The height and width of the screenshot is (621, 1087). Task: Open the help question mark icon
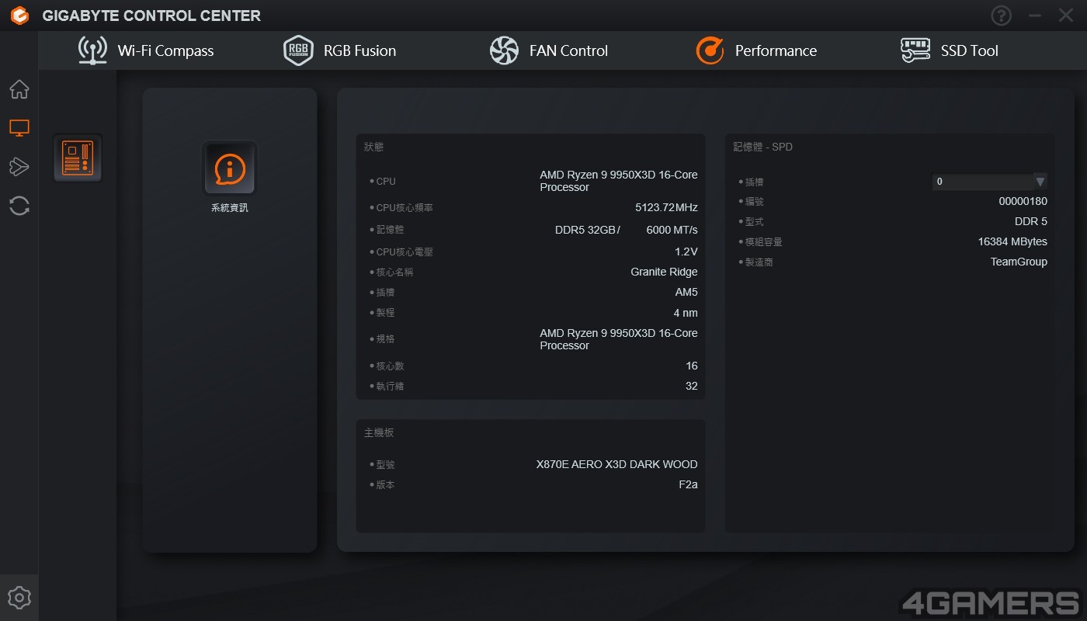tap(1002, 16)
